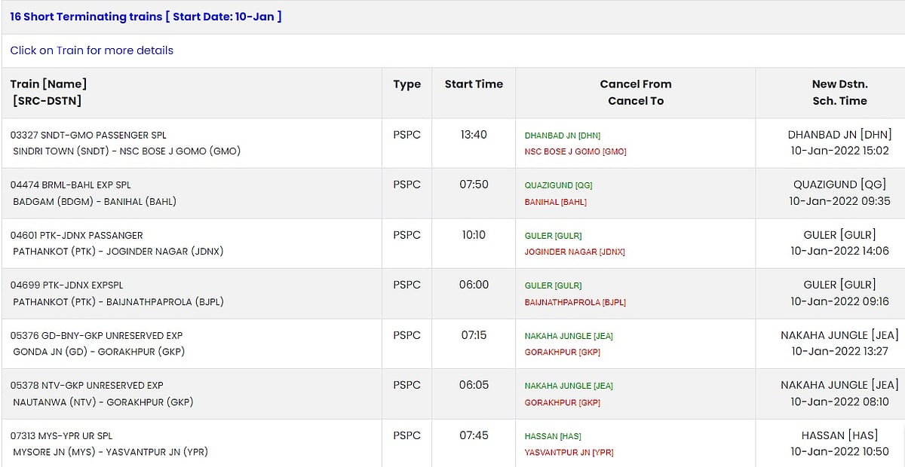Click 'Click on Train for more details' text
905x467 pixels.
[x=92, y=50]
